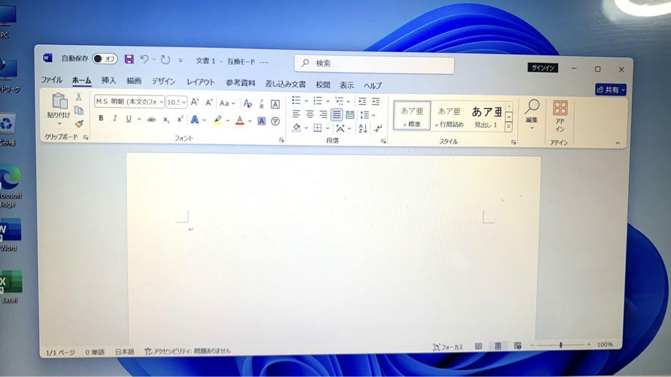Click the Word logo icon in title bar
Screen dimensions: 671x377
[47, 58]
